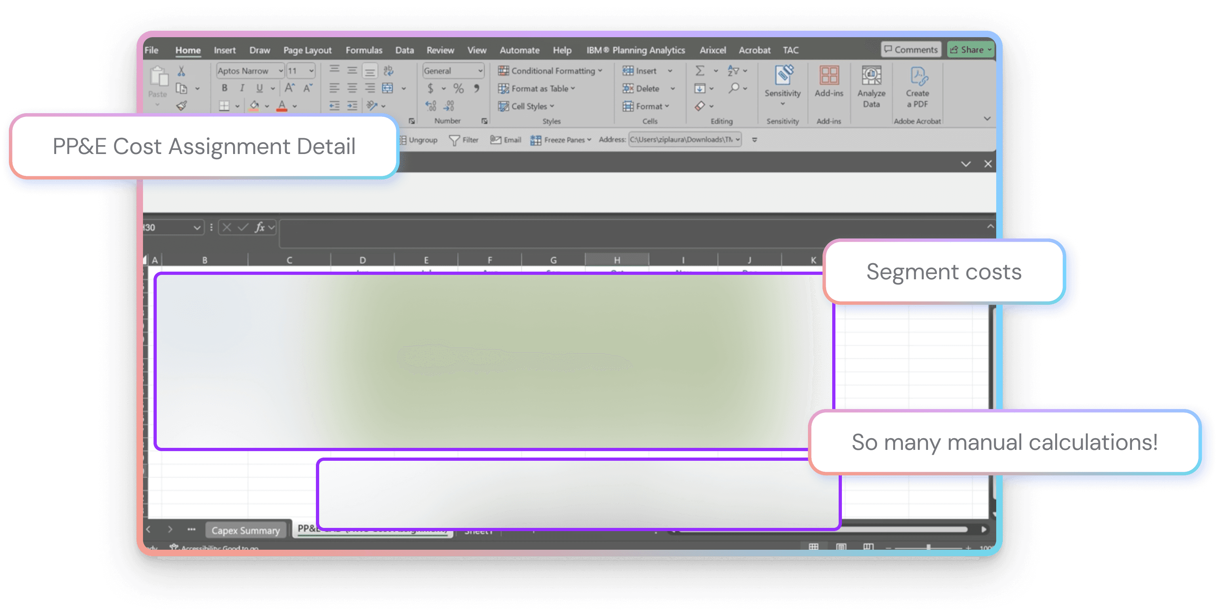This screenshot has width=1218, height=616.
Task: Click the Share button
Action: point(970,50)
